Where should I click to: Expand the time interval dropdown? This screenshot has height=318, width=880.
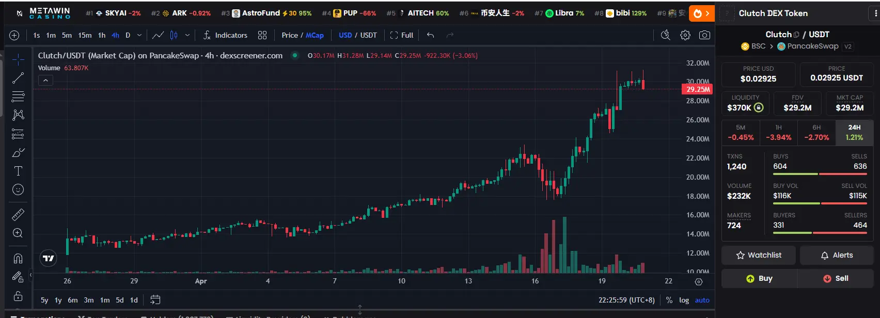[x=139, y=35]
